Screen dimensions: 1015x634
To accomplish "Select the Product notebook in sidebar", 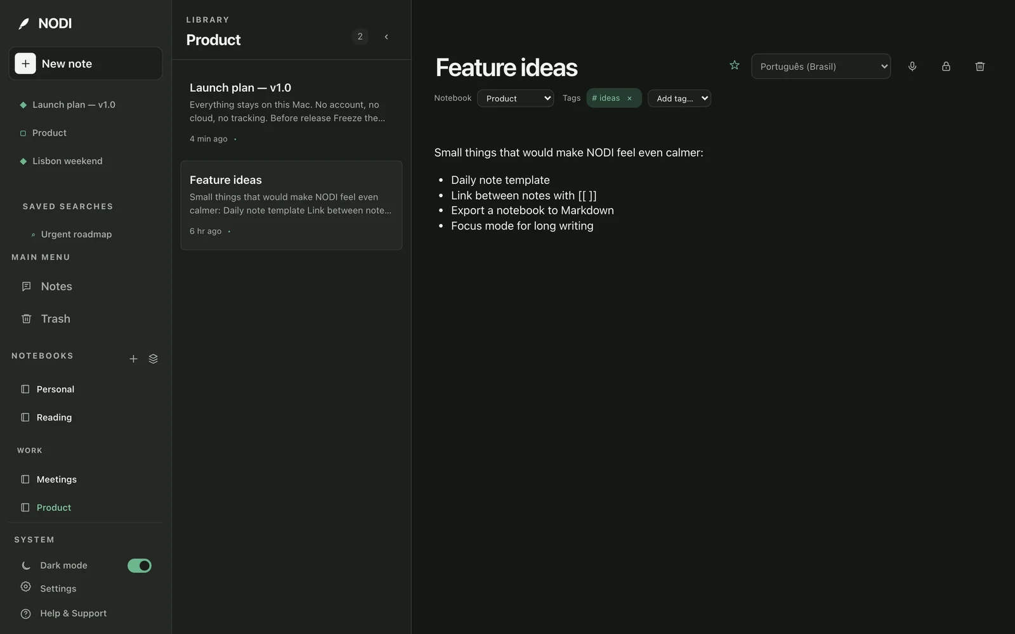I will (x=53, y=507).
